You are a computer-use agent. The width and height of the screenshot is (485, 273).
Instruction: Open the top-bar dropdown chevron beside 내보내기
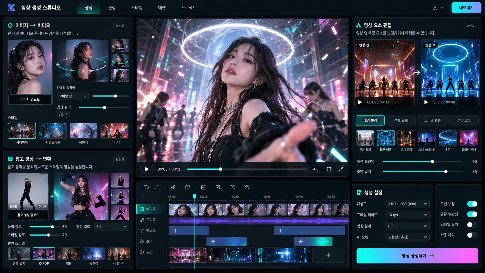(442, 8)
